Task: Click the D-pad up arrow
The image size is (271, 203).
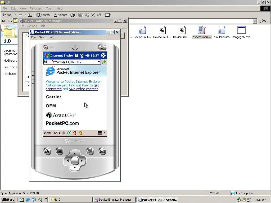Action: coord(75,154)
